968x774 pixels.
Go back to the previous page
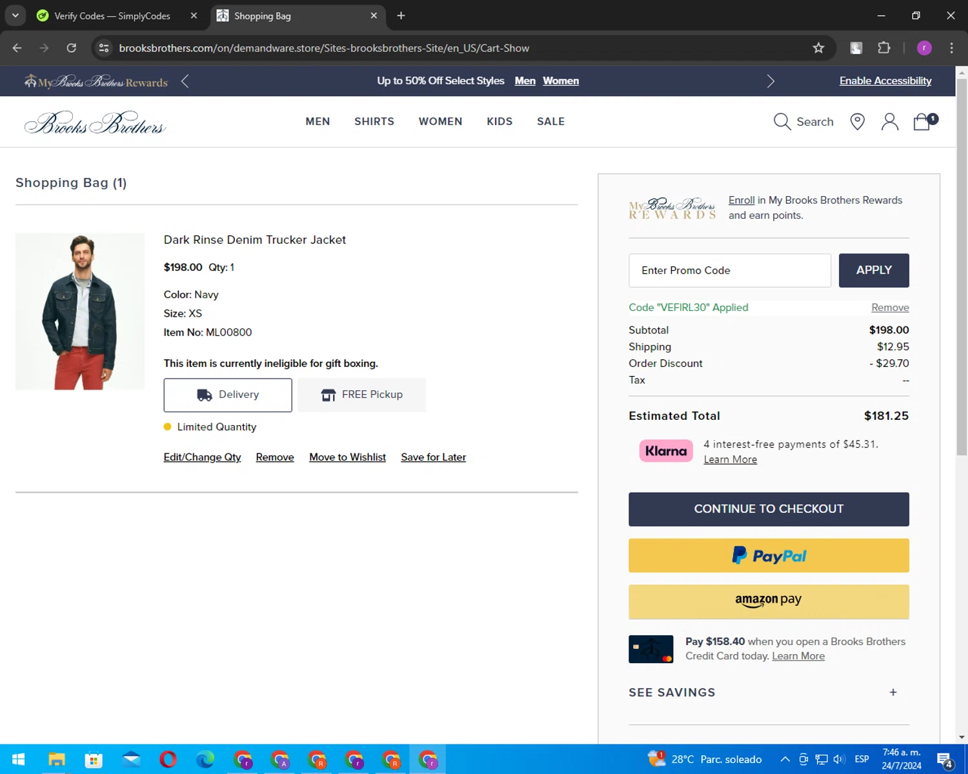(17, 48)
